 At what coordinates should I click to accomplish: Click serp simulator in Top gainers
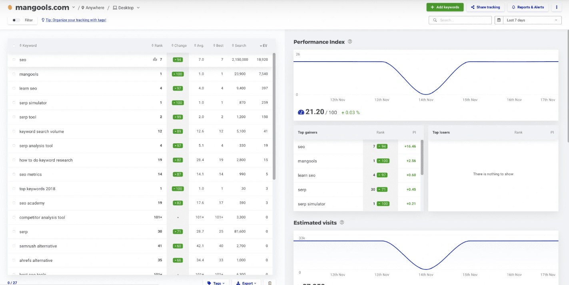tap(311, 204)
